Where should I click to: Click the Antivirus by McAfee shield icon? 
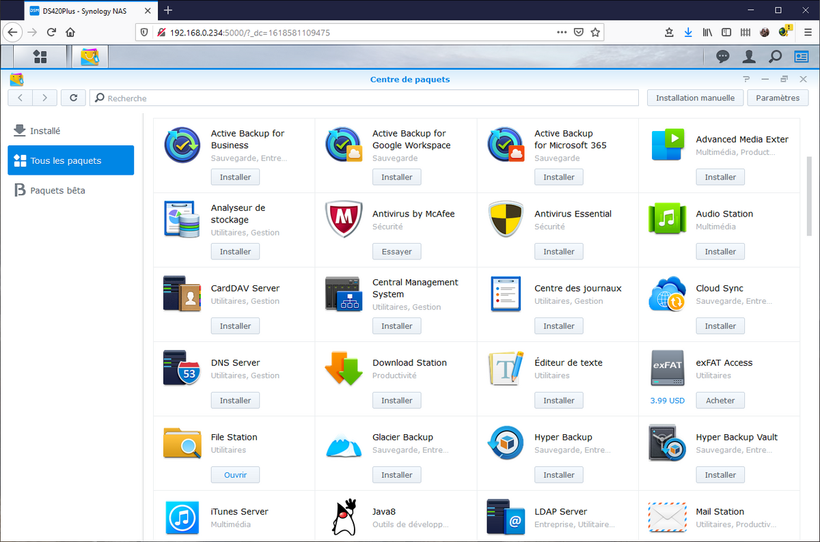click(343, 219)
